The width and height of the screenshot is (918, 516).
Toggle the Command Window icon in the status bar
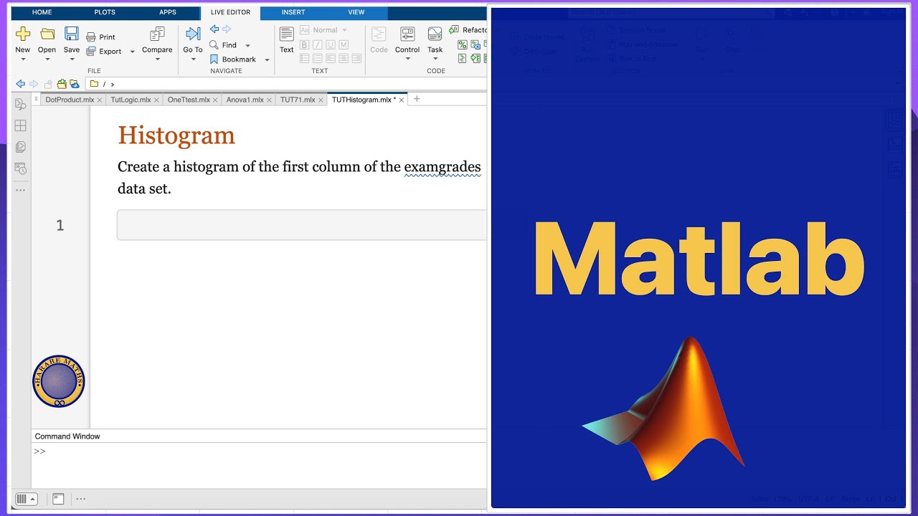[x=59, y=499]
